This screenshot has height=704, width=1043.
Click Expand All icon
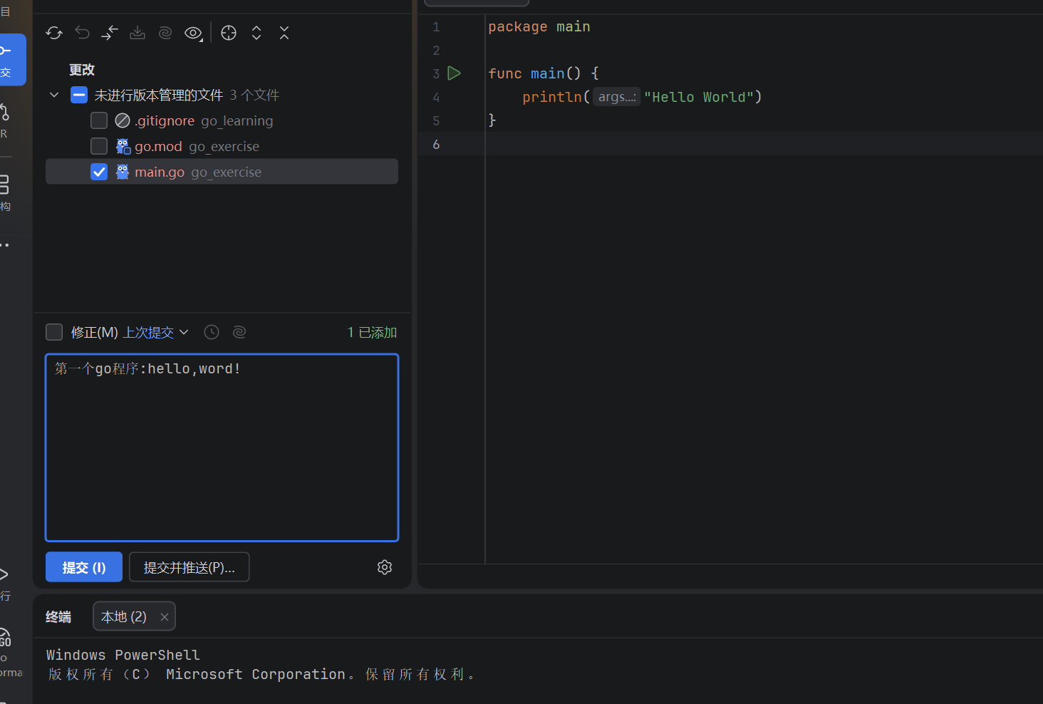pos(256,33)
